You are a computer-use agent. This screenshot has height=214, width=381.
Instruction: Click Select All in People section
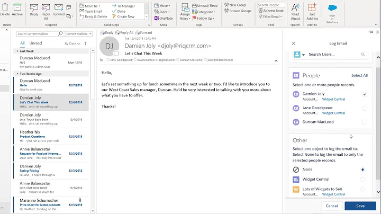pyautogui.click(x=359, y=75)
